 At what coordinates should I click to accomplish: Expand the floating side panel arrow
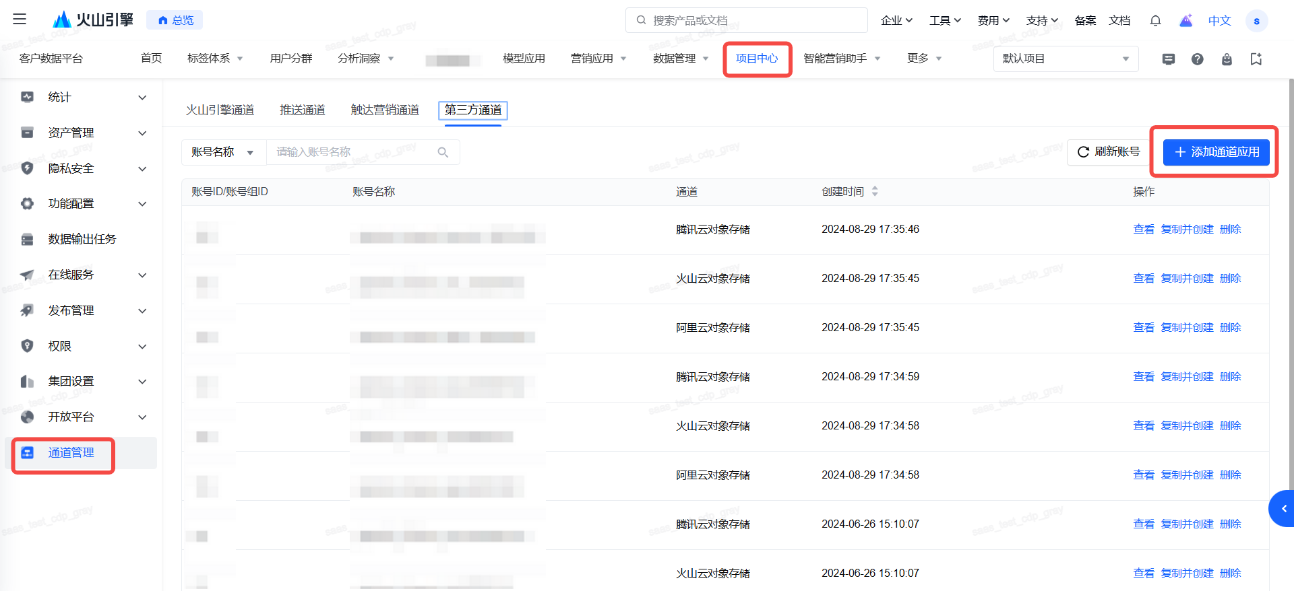[1283, 509]
